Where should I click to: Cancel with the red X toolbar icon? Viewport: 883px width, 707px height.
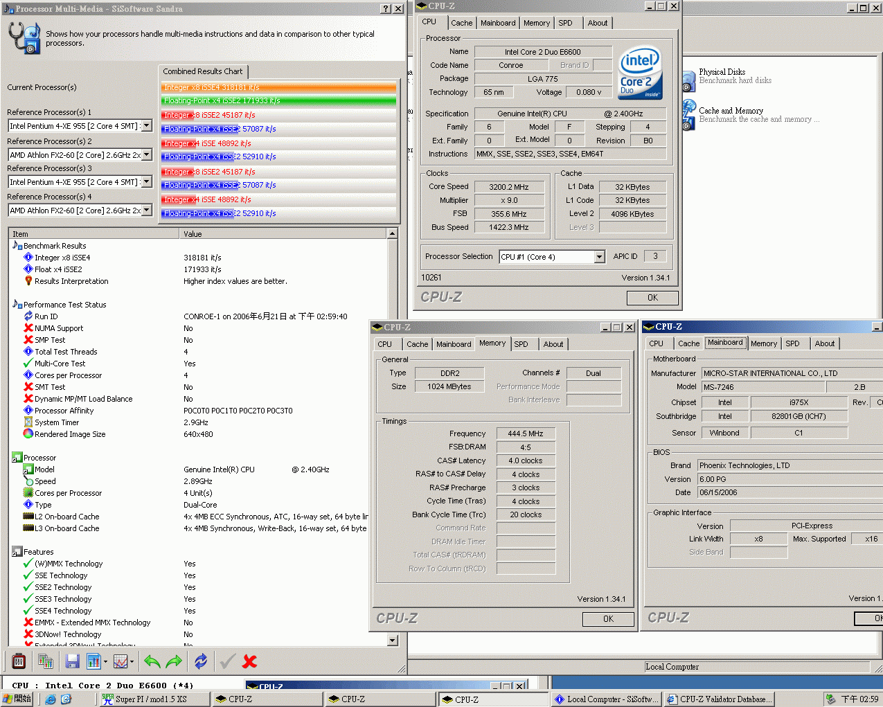coord(250,661)
